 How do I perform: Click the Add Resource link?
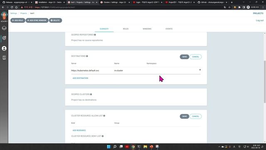coord(79,130)
